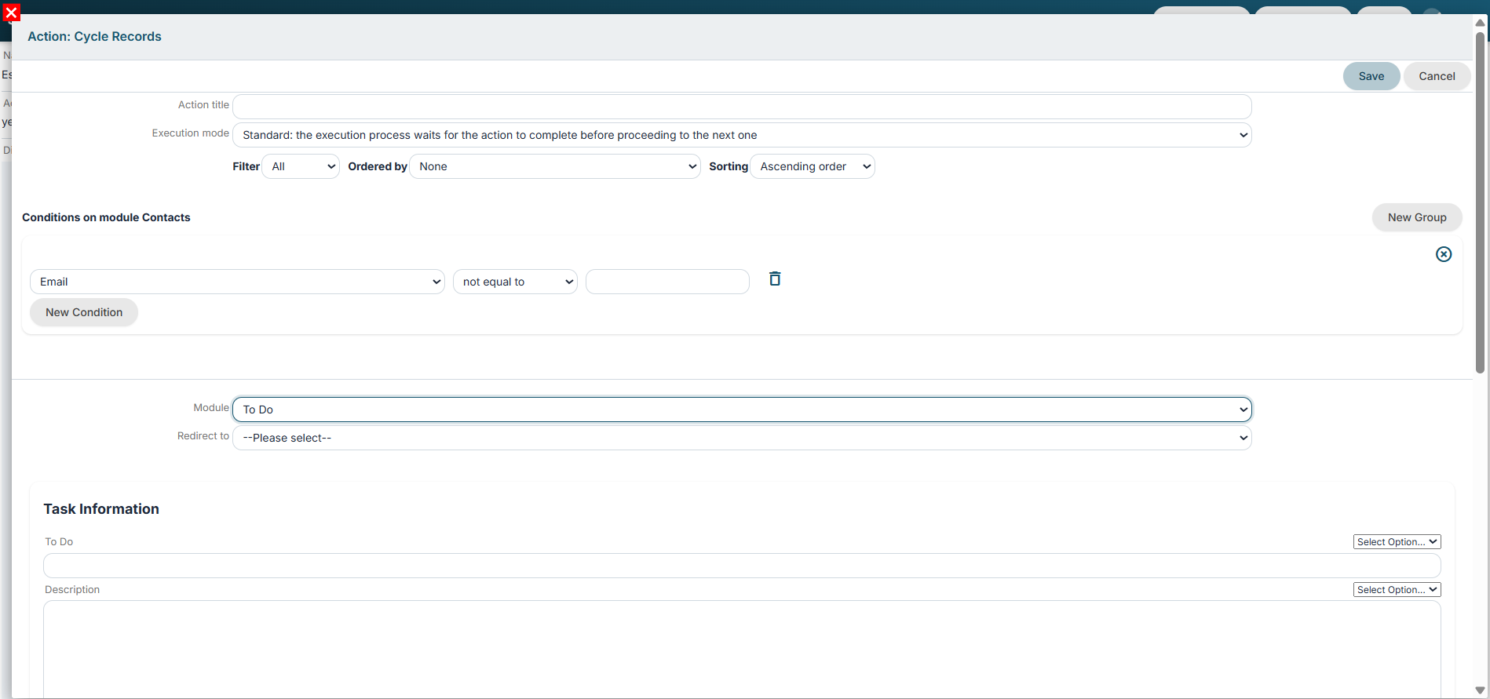Close the Cycle Records dialog with red X
Viewport: 1490px width, 699px height.
(11, 13)
